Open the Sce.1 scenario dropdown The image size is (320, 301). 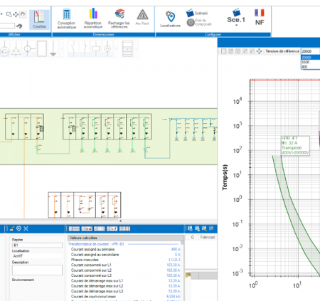click(x=236, y=18)
